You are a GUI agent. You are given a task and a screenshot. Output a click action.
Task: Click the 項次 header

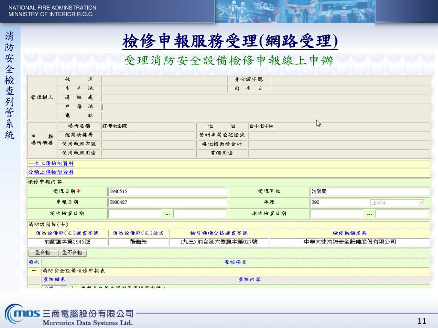tap(34, 262)
